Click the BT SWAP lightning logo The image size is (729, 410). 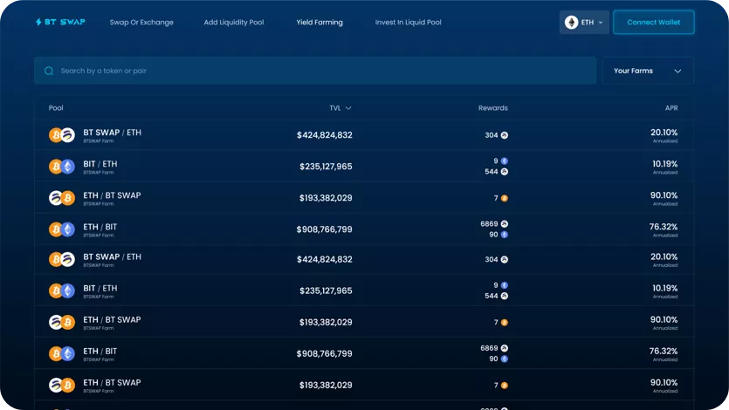pos(60,22)
